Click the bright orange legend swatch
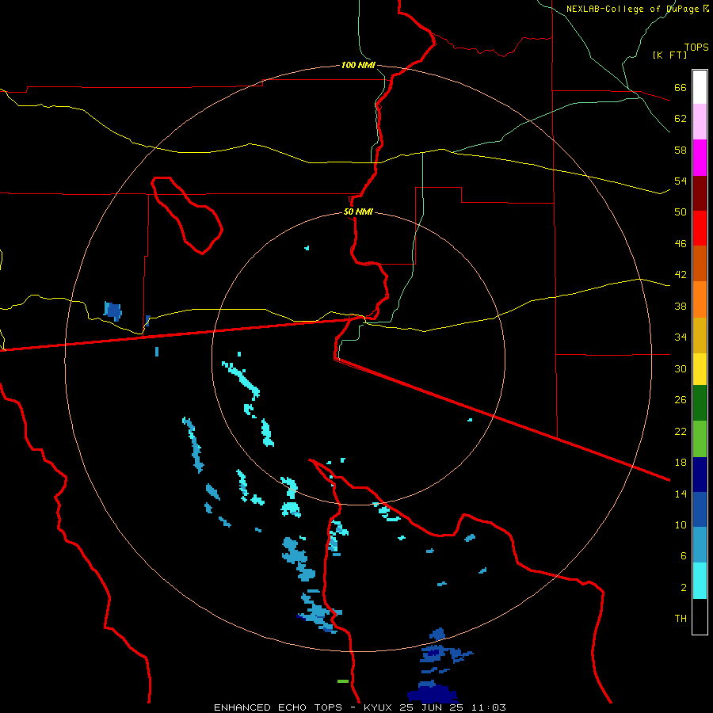This screenshot has width=713, height=713. tap(700, 299)
